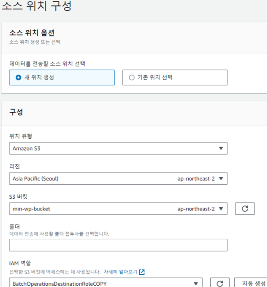Viewport: 267px width, 287px height.
Task: Select 새 위치 생성 radio button
Action: pos(18,77)
